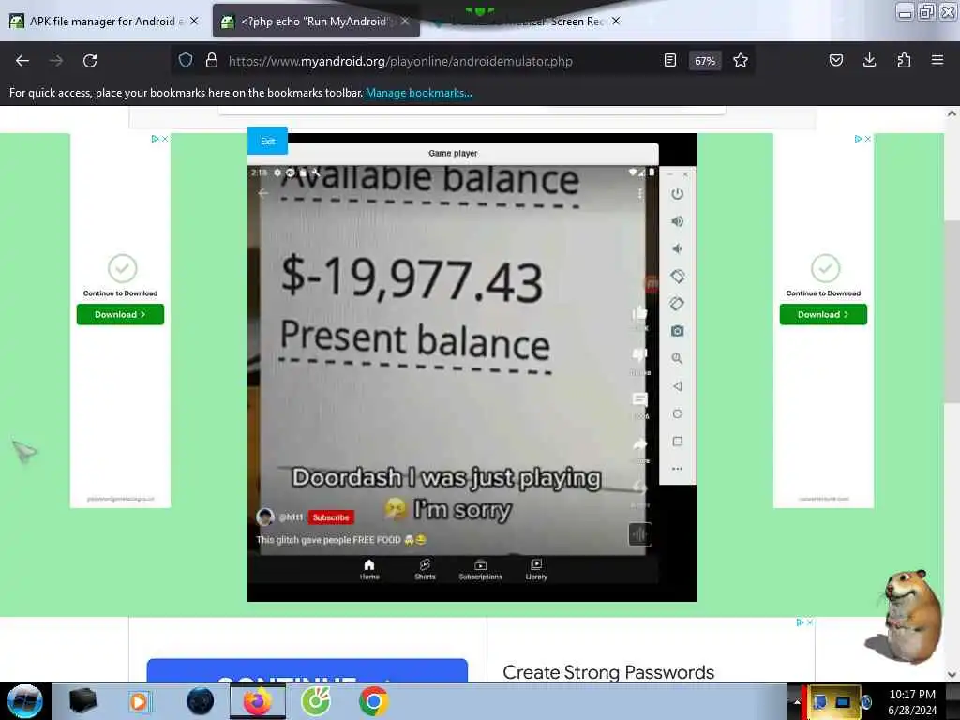Image resolution: width=960 pixels, height=720 pixels.
Task: Click the emulator power button icon
Action: coord(677,194)
